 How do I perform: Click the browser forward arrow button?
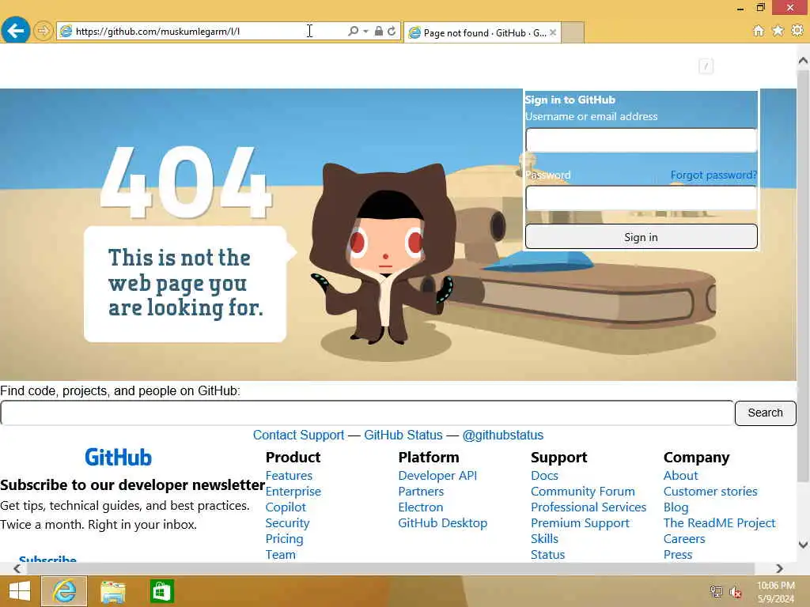[44, 31]
